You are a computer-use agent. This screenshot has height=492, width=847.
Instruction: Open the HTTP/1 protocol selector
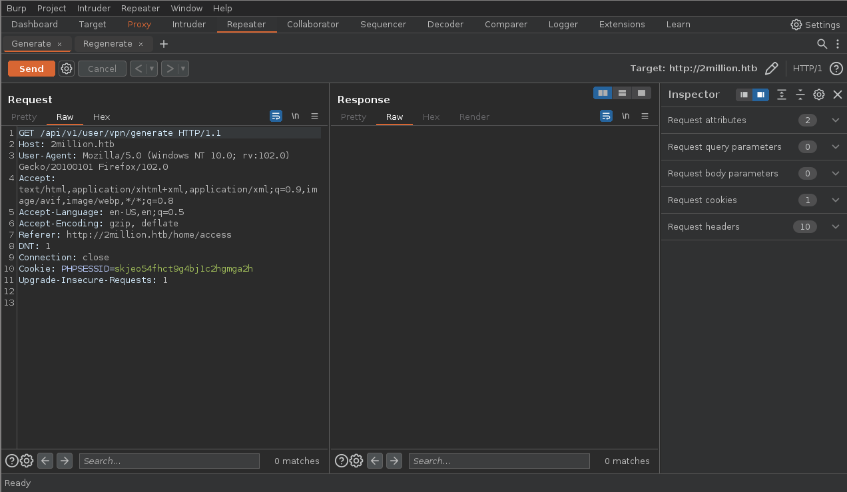tap(807, 69)
